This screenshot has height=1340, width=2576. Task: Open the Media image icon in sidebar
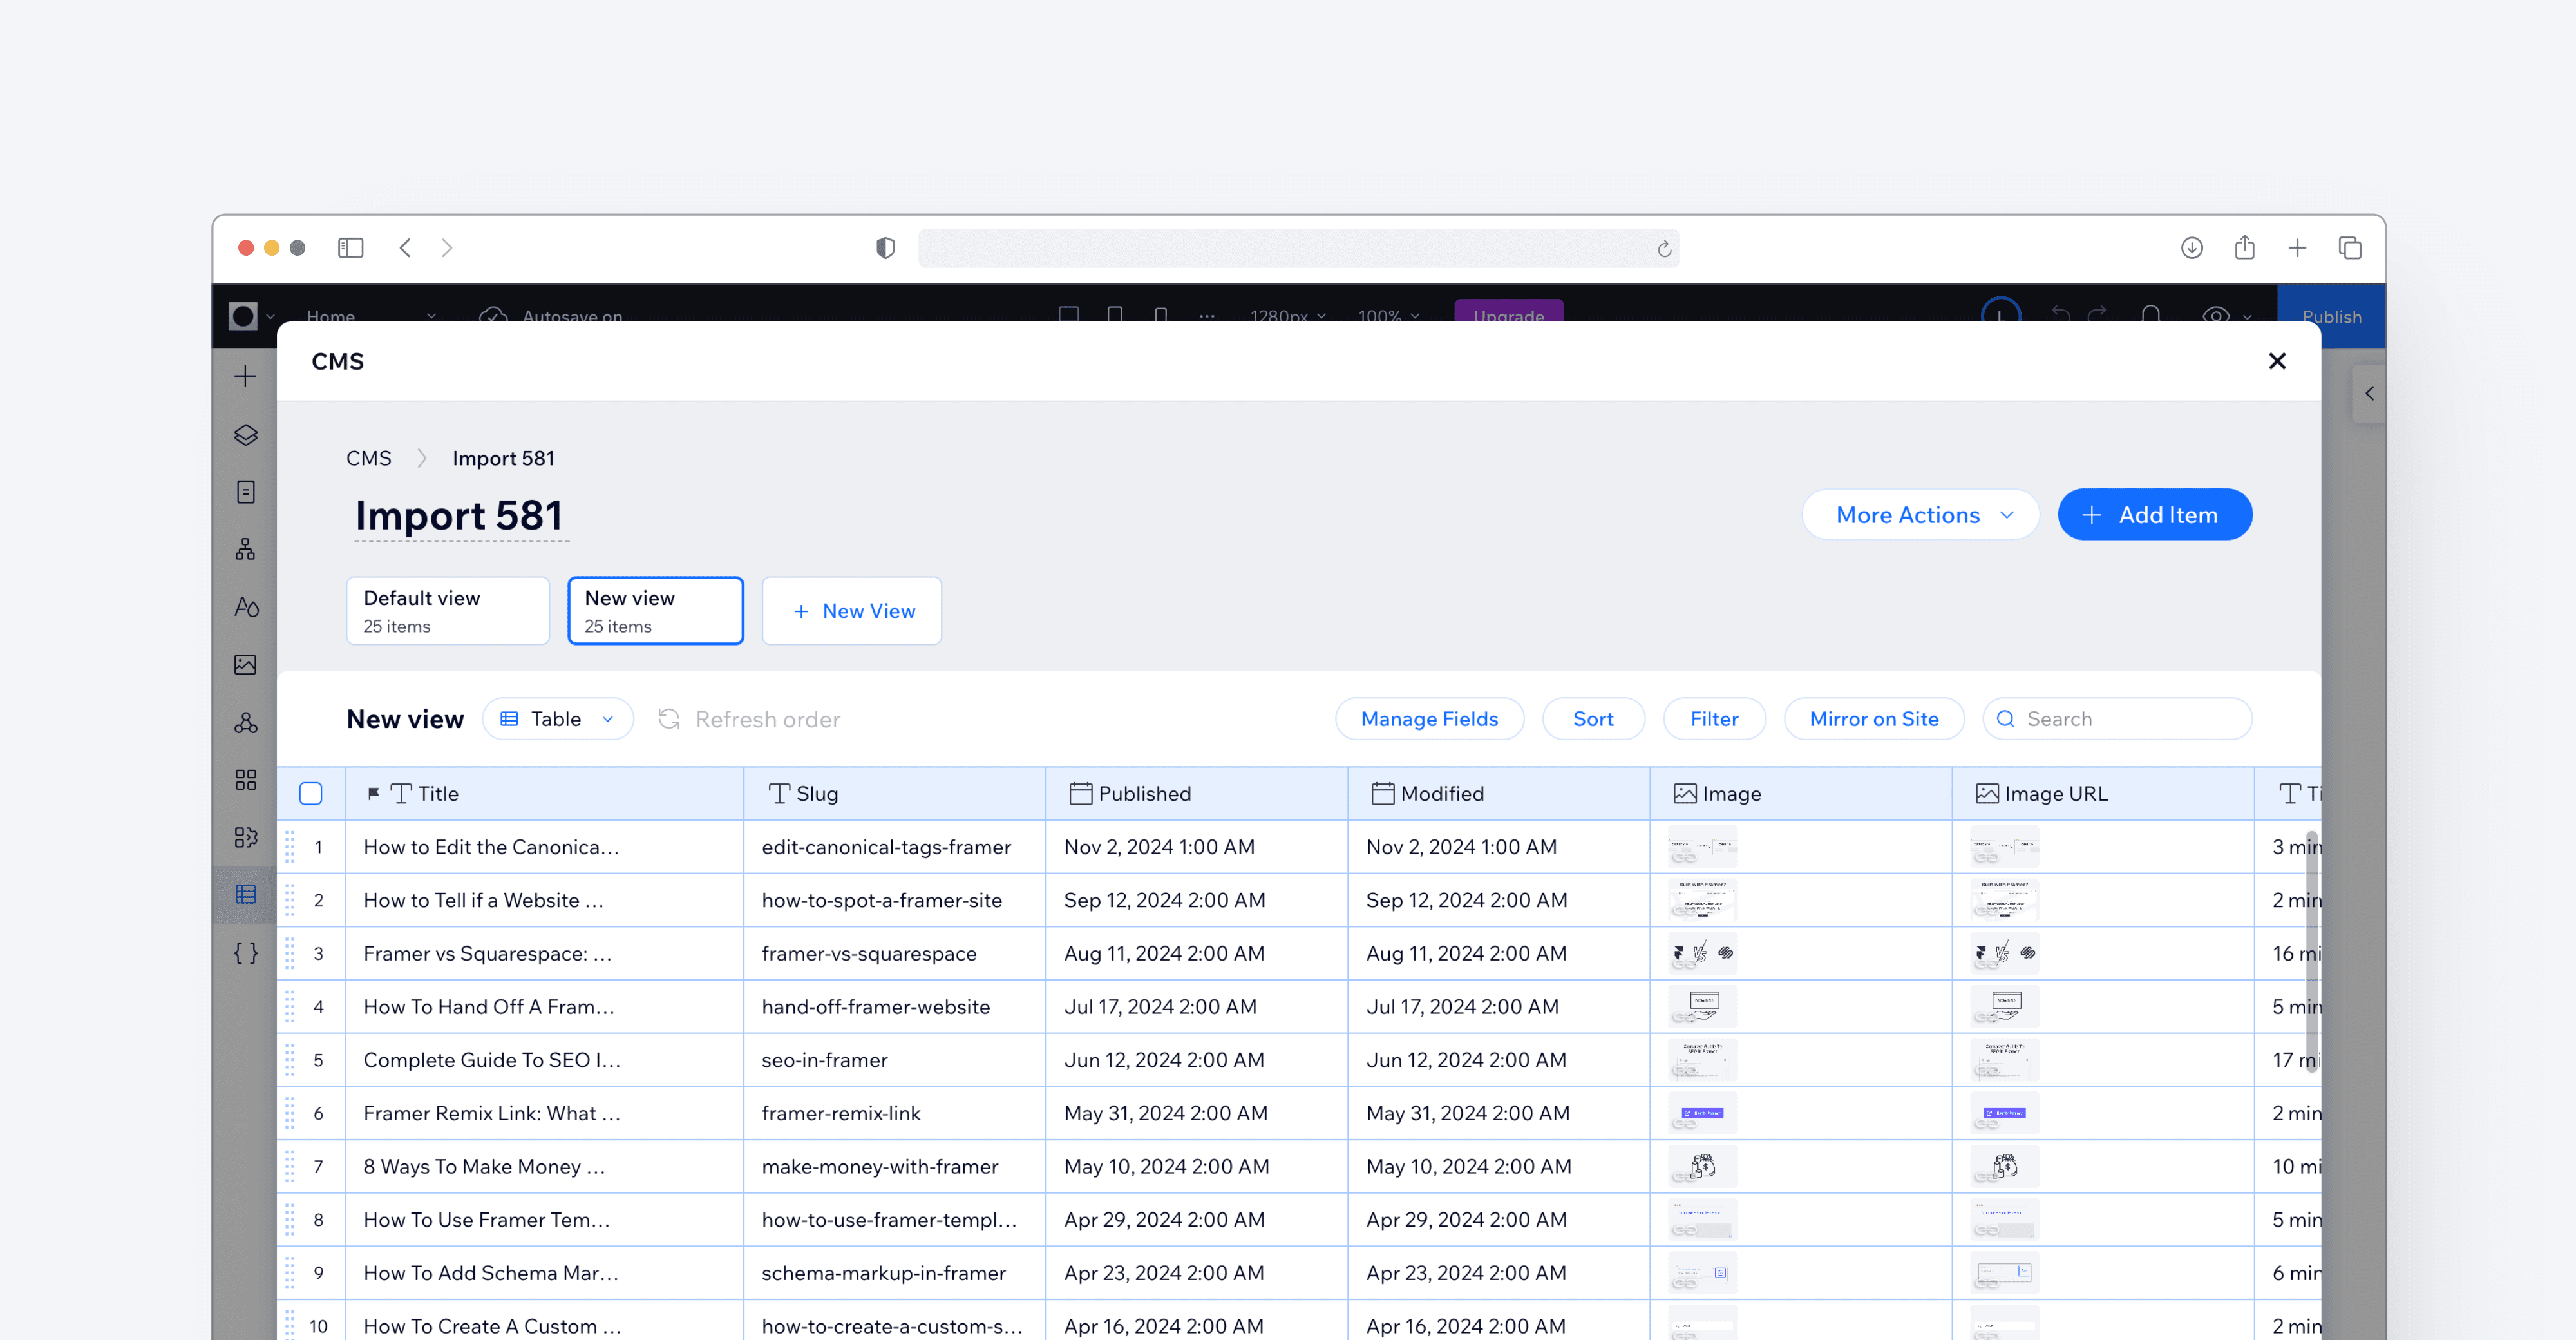coord(245,664)
